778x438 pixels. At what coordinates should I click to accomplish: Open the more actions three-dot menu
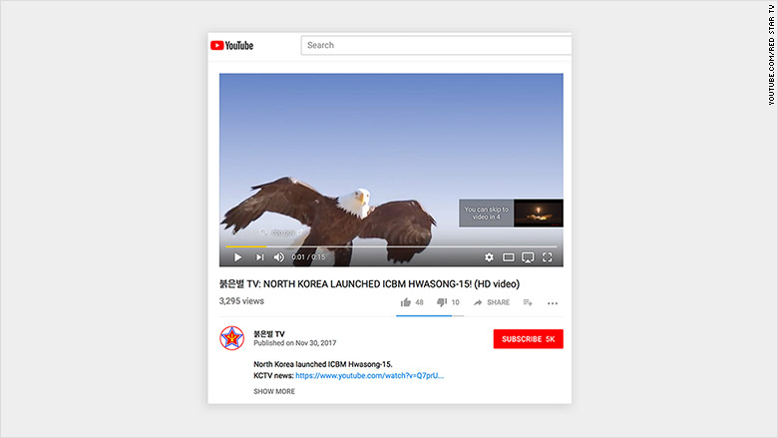(553, 303)
